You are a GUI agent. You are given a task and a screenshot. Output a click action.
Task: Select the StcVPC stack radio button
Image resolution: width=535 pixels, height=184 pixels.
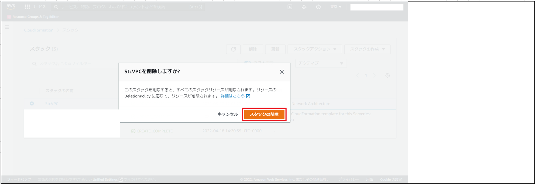[x=32, y=104]
